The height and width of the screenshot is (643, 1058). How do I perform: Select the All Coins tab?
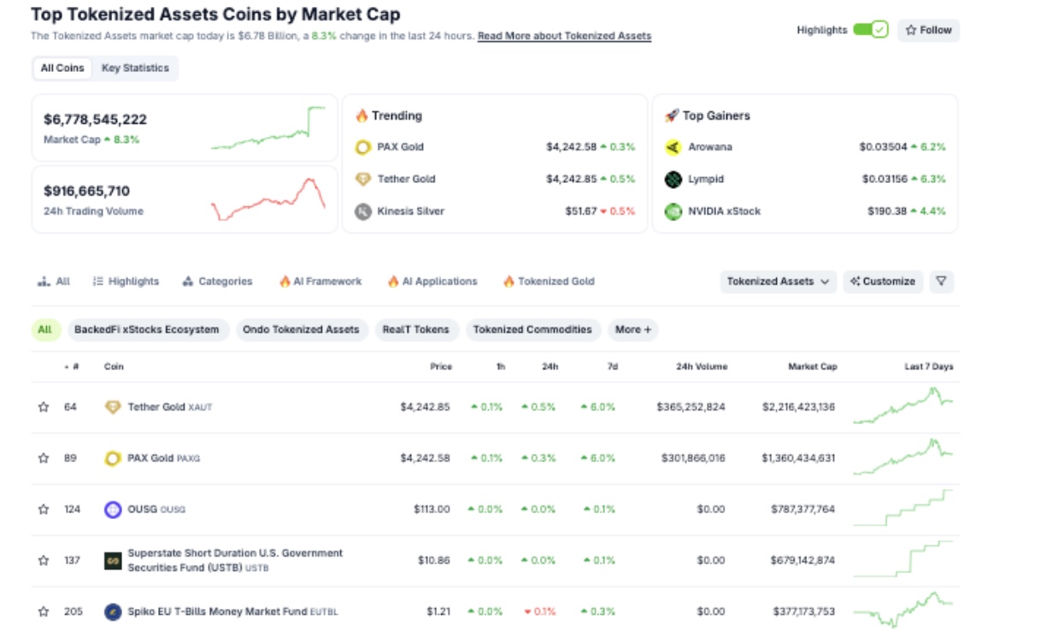61,68
